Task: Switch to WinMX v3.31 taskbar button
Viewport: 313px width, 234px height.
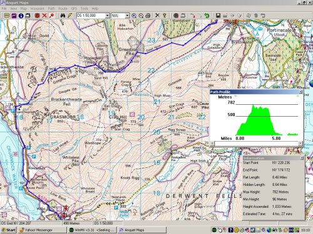Action: click(92, 230)
